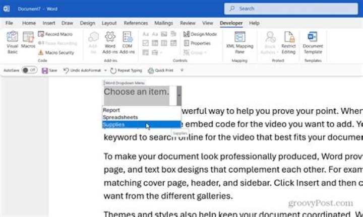The width and height of the screenshot is (363, 217).
Task: Switch to Insert tab
Action: coord(49,23)
